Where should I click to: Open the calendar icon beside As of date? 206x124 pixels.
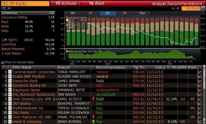pyautogui.click(x=203, y=8)
